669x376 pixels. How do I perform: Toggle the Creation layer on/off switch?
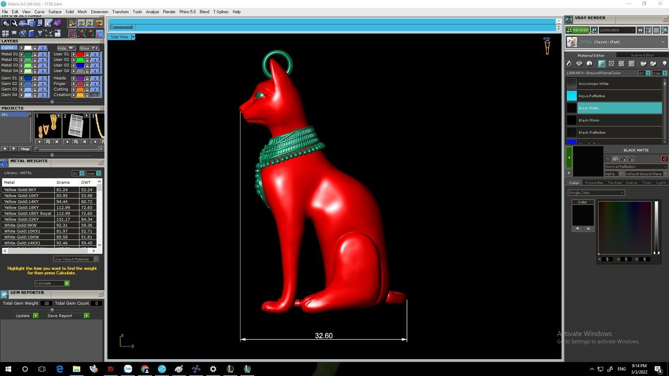pos(95,95)
